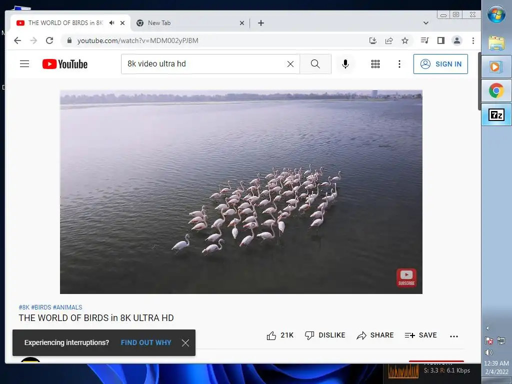Open the Windows Start orb

click(x=496, y=14)
